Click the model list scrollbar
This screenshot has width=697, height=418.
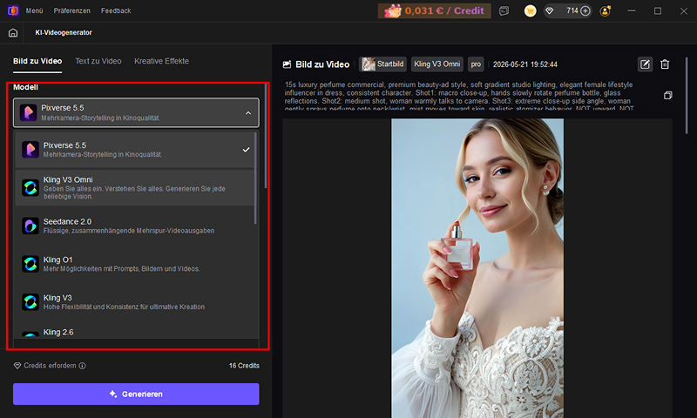[255, 179]
